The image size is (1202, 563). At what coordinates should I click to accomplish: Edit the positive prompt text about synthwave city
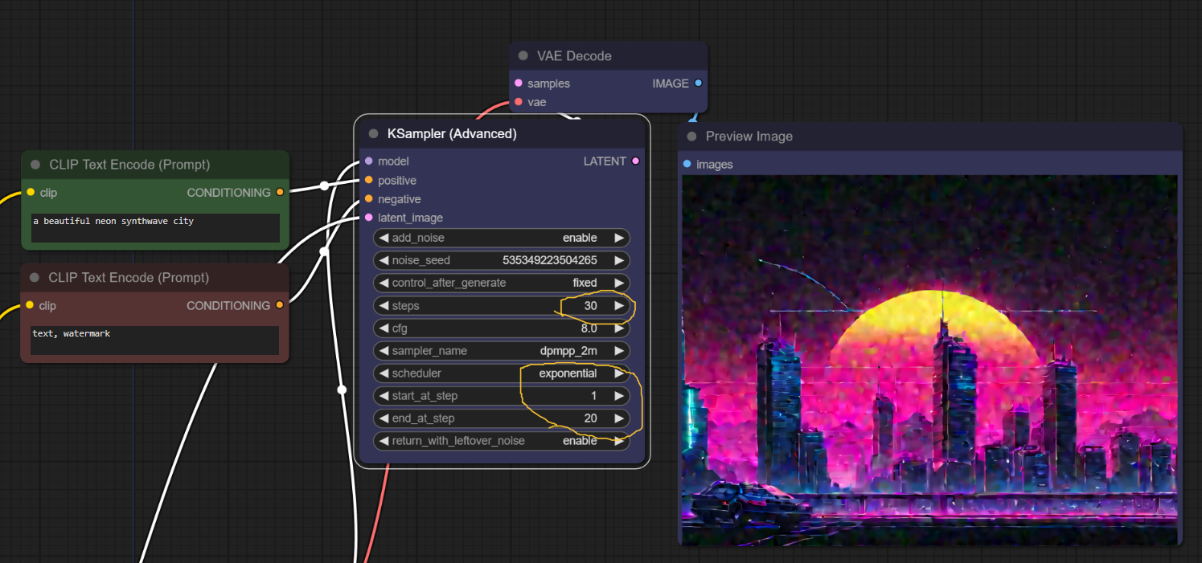point(155,227)
